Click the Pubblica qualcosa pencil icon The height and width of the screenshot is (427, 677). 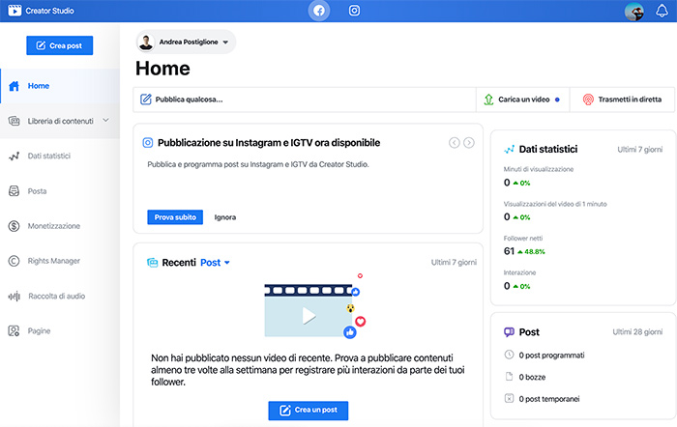coord(146,100)
